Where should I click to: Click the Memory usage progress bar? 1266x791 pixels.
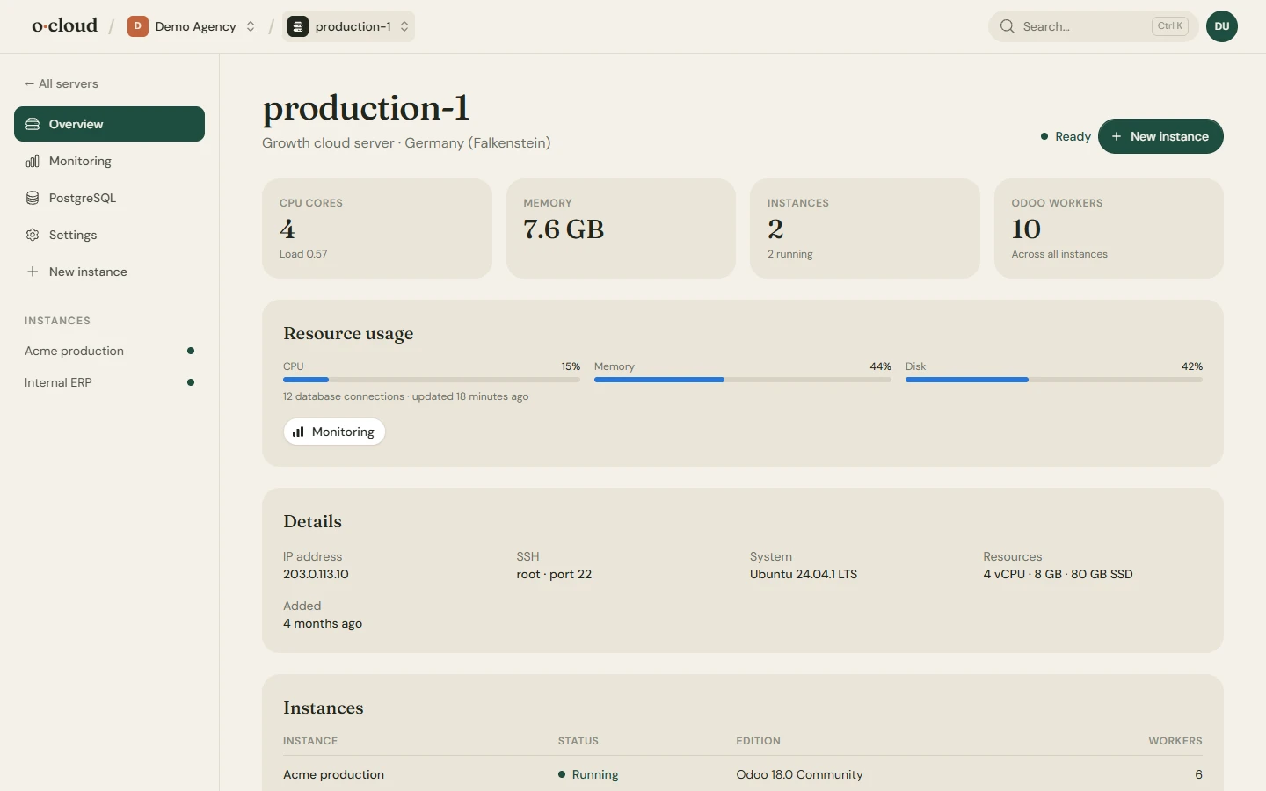coord(743,380)
